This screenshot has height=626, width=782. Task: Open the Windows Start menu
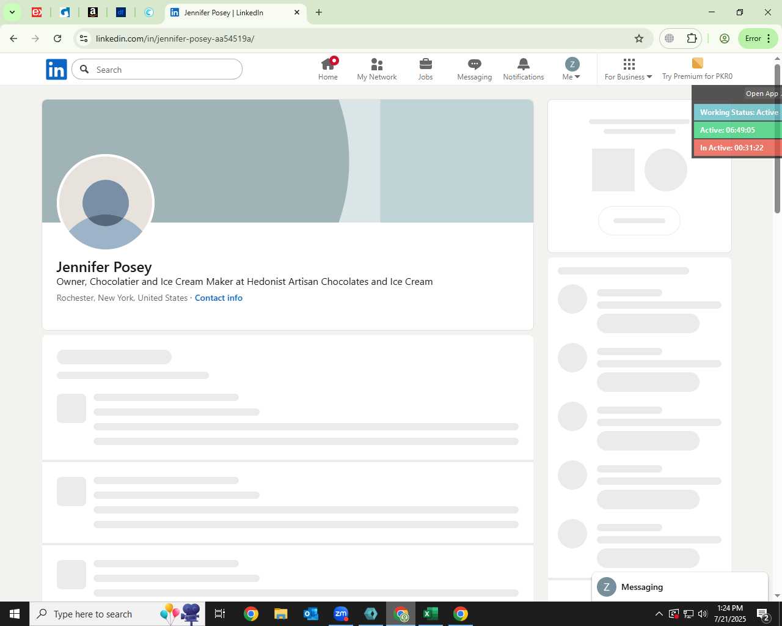point(15,614)
